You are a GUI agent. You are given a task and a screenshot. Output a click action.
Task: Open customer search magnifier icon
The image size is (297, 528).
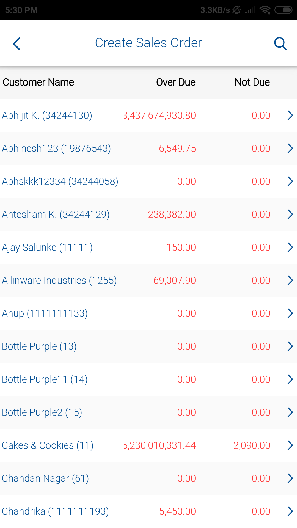[x=280, y=44]
